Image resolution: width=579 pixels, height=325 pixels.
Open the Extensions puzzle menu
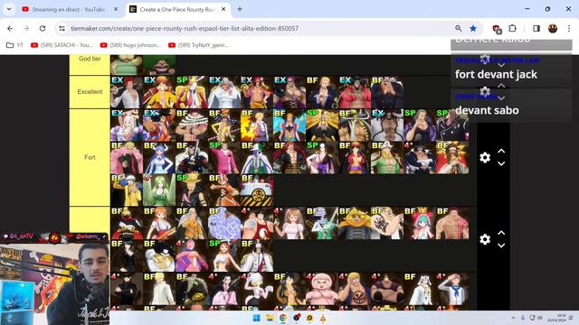pos(513,28)
